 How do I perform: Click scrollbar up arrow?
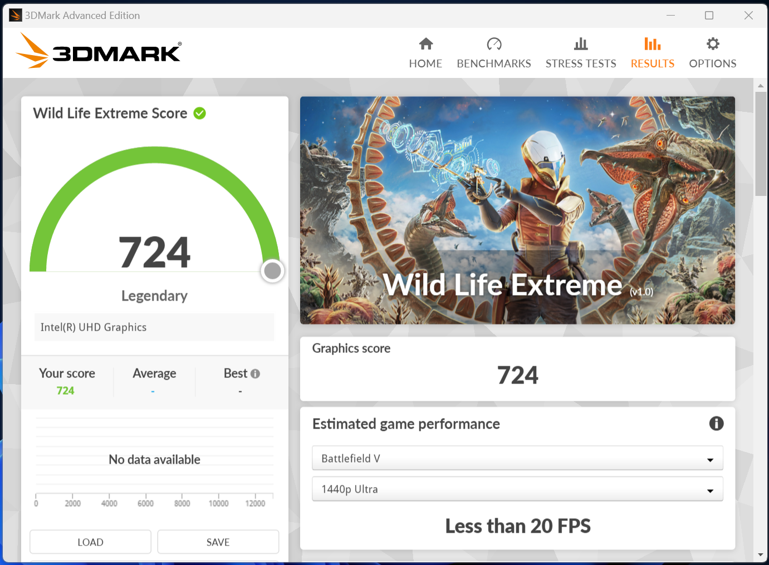[761, 86]
